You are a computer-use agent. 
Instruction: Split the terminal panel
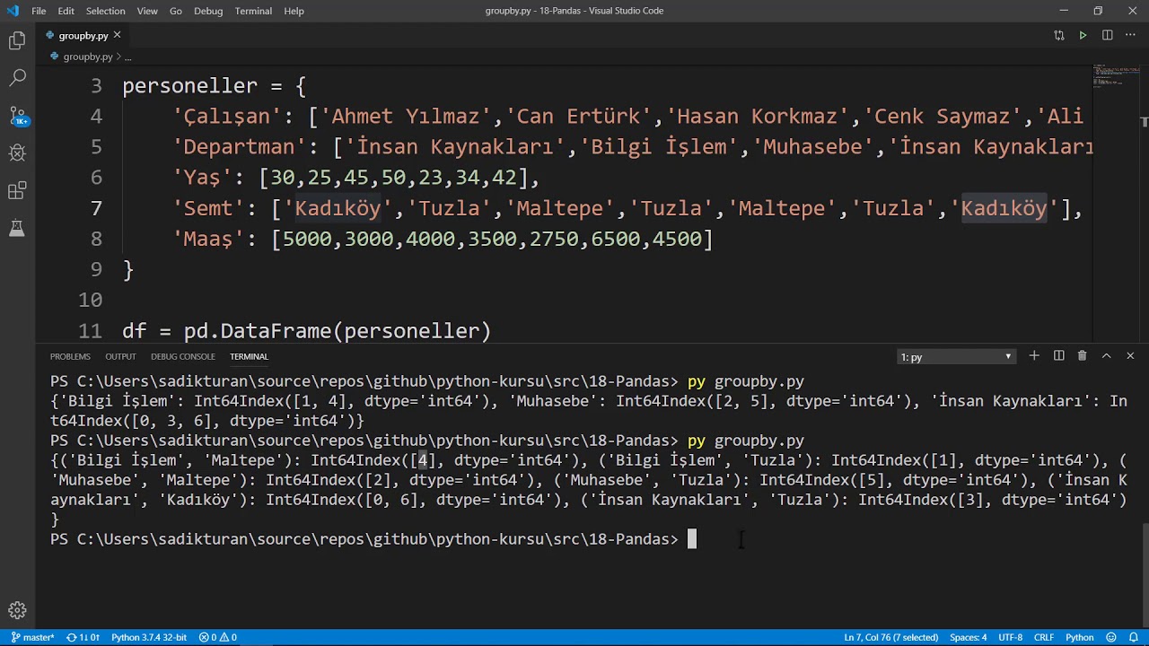point(1058,356)
